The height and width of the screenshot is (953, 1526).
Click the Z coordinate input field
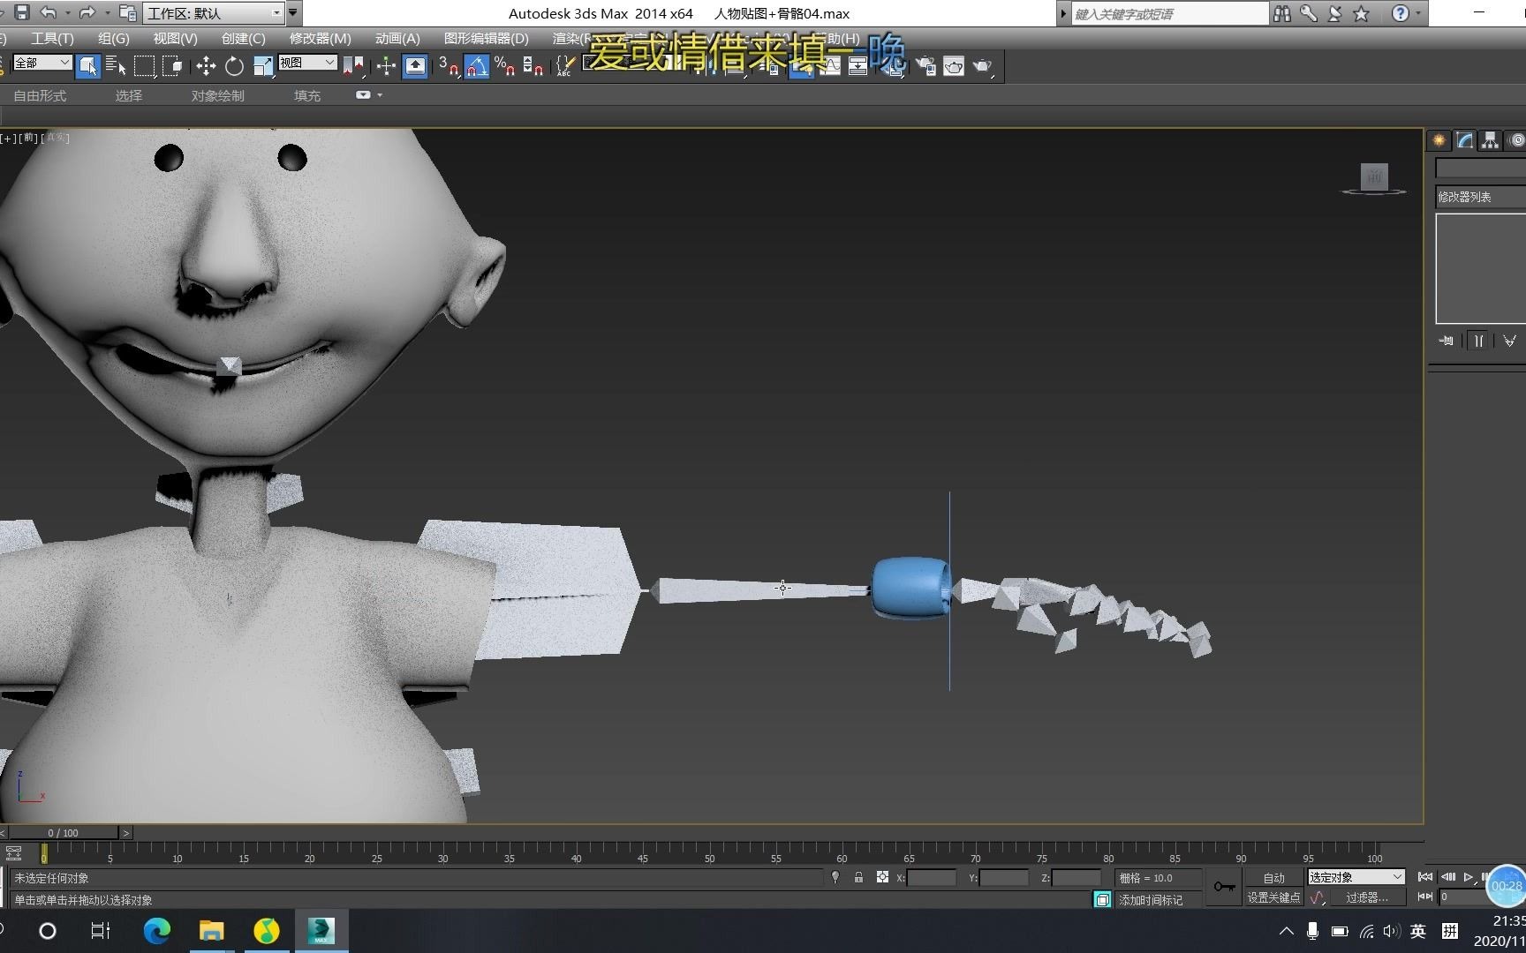pos(1076,878)
